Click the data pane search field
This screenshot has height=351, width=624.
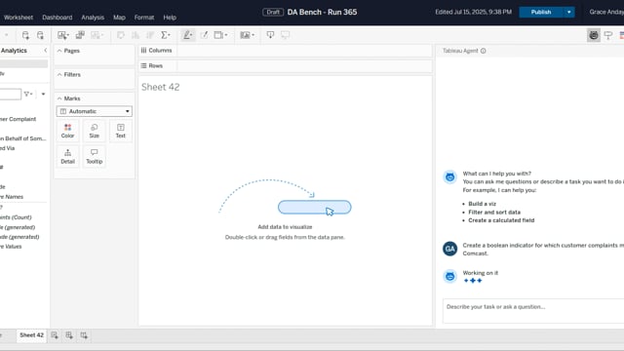point(11,95)
